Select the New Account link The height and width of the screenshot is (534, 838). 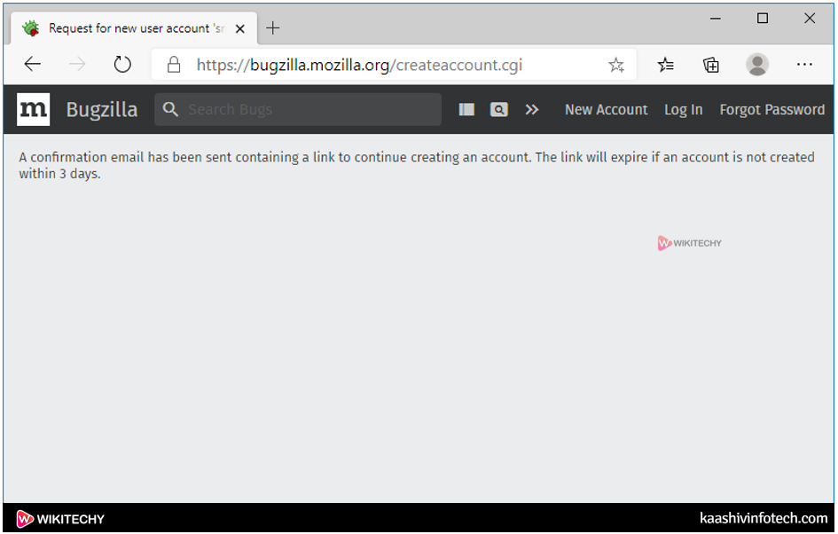(x=607, y=109)
